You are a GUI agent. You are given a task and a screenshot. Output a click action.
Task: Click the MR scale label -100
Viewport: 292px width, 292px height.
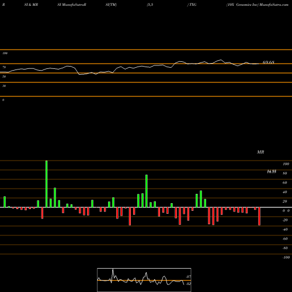pyautogui.click(x=286, y=258)
